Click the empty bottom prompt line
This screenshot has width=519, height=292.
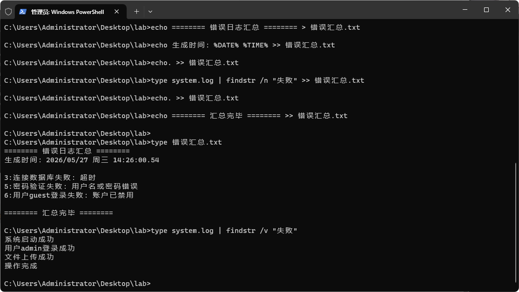click(77, 284)
